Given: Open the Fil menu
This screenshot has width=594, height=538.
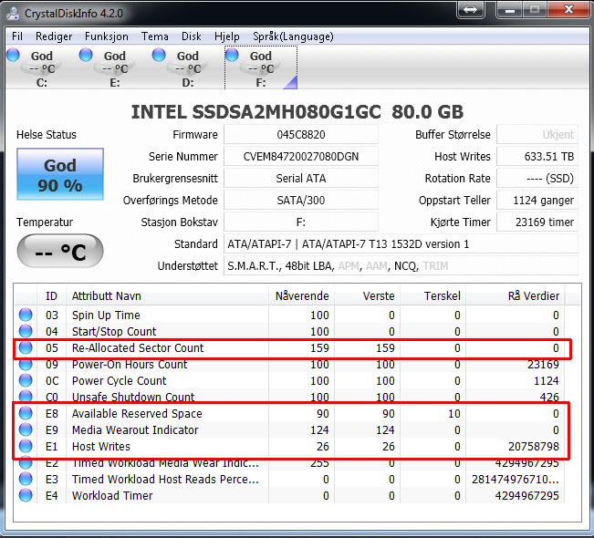Looking at the screenshot, I should pos(17,36).
